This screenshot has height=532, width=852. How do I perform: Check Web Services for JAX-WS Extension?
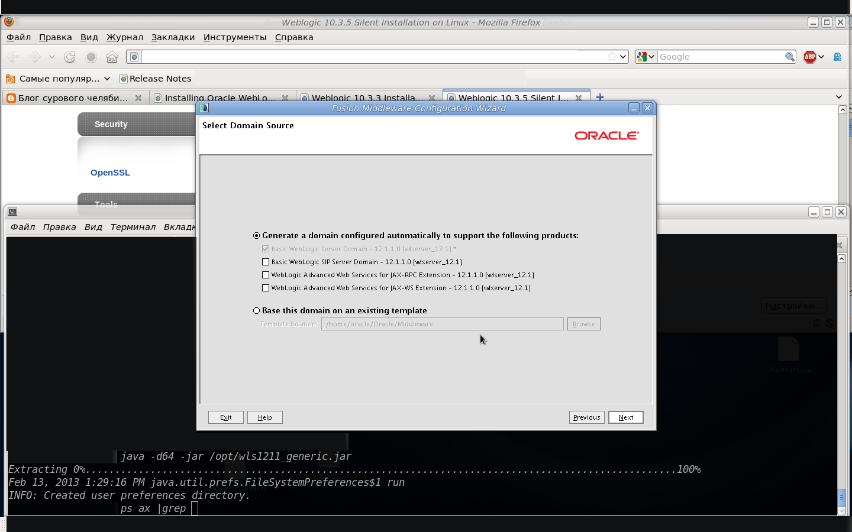(266, 288)
